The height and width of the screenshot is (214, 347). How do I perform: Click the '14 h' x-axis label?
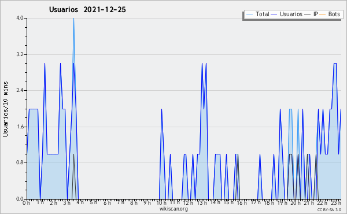[215, 203]
